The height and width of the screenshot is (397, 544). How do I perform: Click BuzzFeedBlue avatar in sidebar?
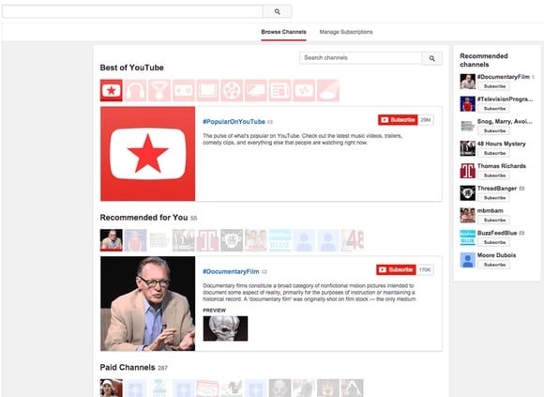click(468, 237)
